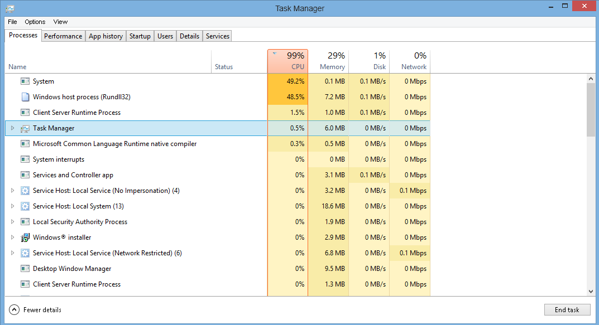Screen dimensions: 599x325
Task: Click the Rundll32 host process icon
Action: 25,97
